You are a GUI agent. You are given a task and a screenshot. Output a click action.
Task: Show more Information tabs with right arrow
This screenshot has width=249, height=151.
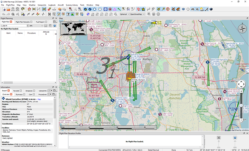(51, 91)
